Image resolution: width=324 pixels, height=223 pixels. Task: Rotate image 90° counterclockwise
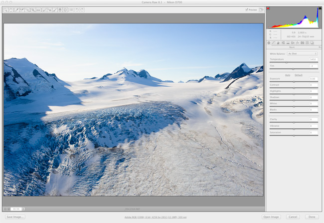pyautogui.click(x=77, y=9)
